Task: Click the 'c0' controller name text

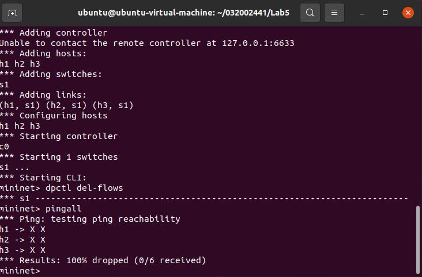Action: [x=5, y=147]
